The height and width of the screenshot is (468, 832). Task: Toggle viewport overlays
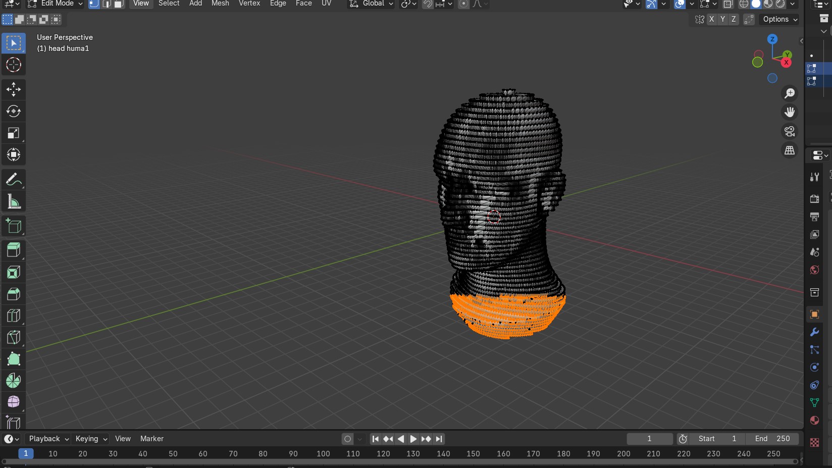point(680,4)
